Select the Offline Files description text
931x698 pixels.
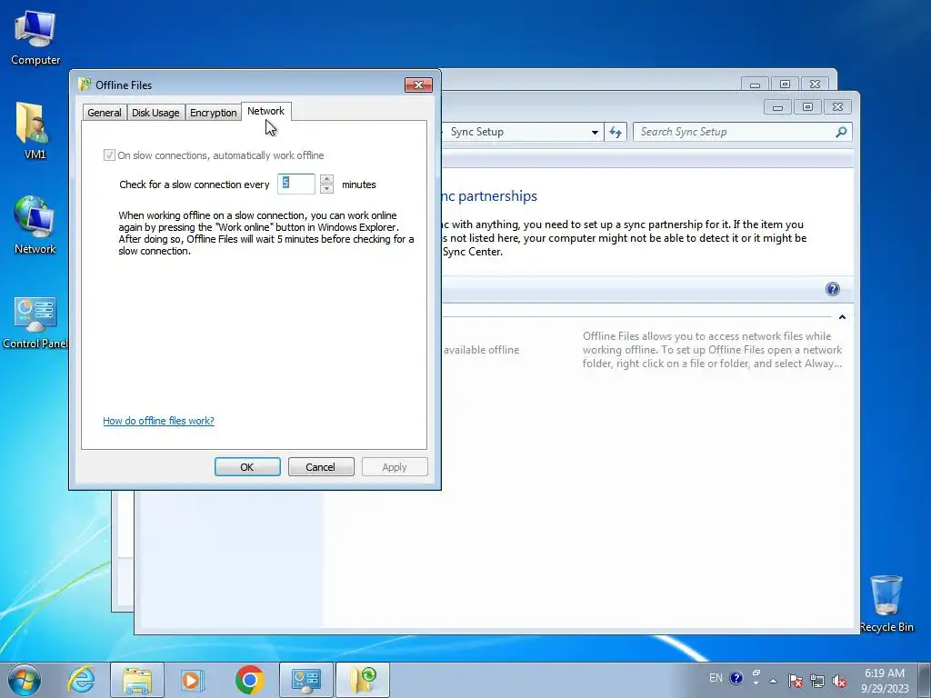point(712,350)
